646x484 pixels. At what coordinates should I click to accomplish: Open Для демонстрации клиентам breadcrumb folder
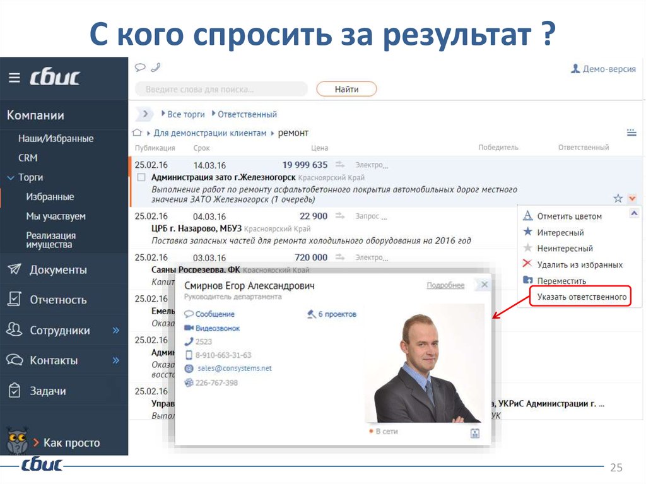tap(209, 133)
